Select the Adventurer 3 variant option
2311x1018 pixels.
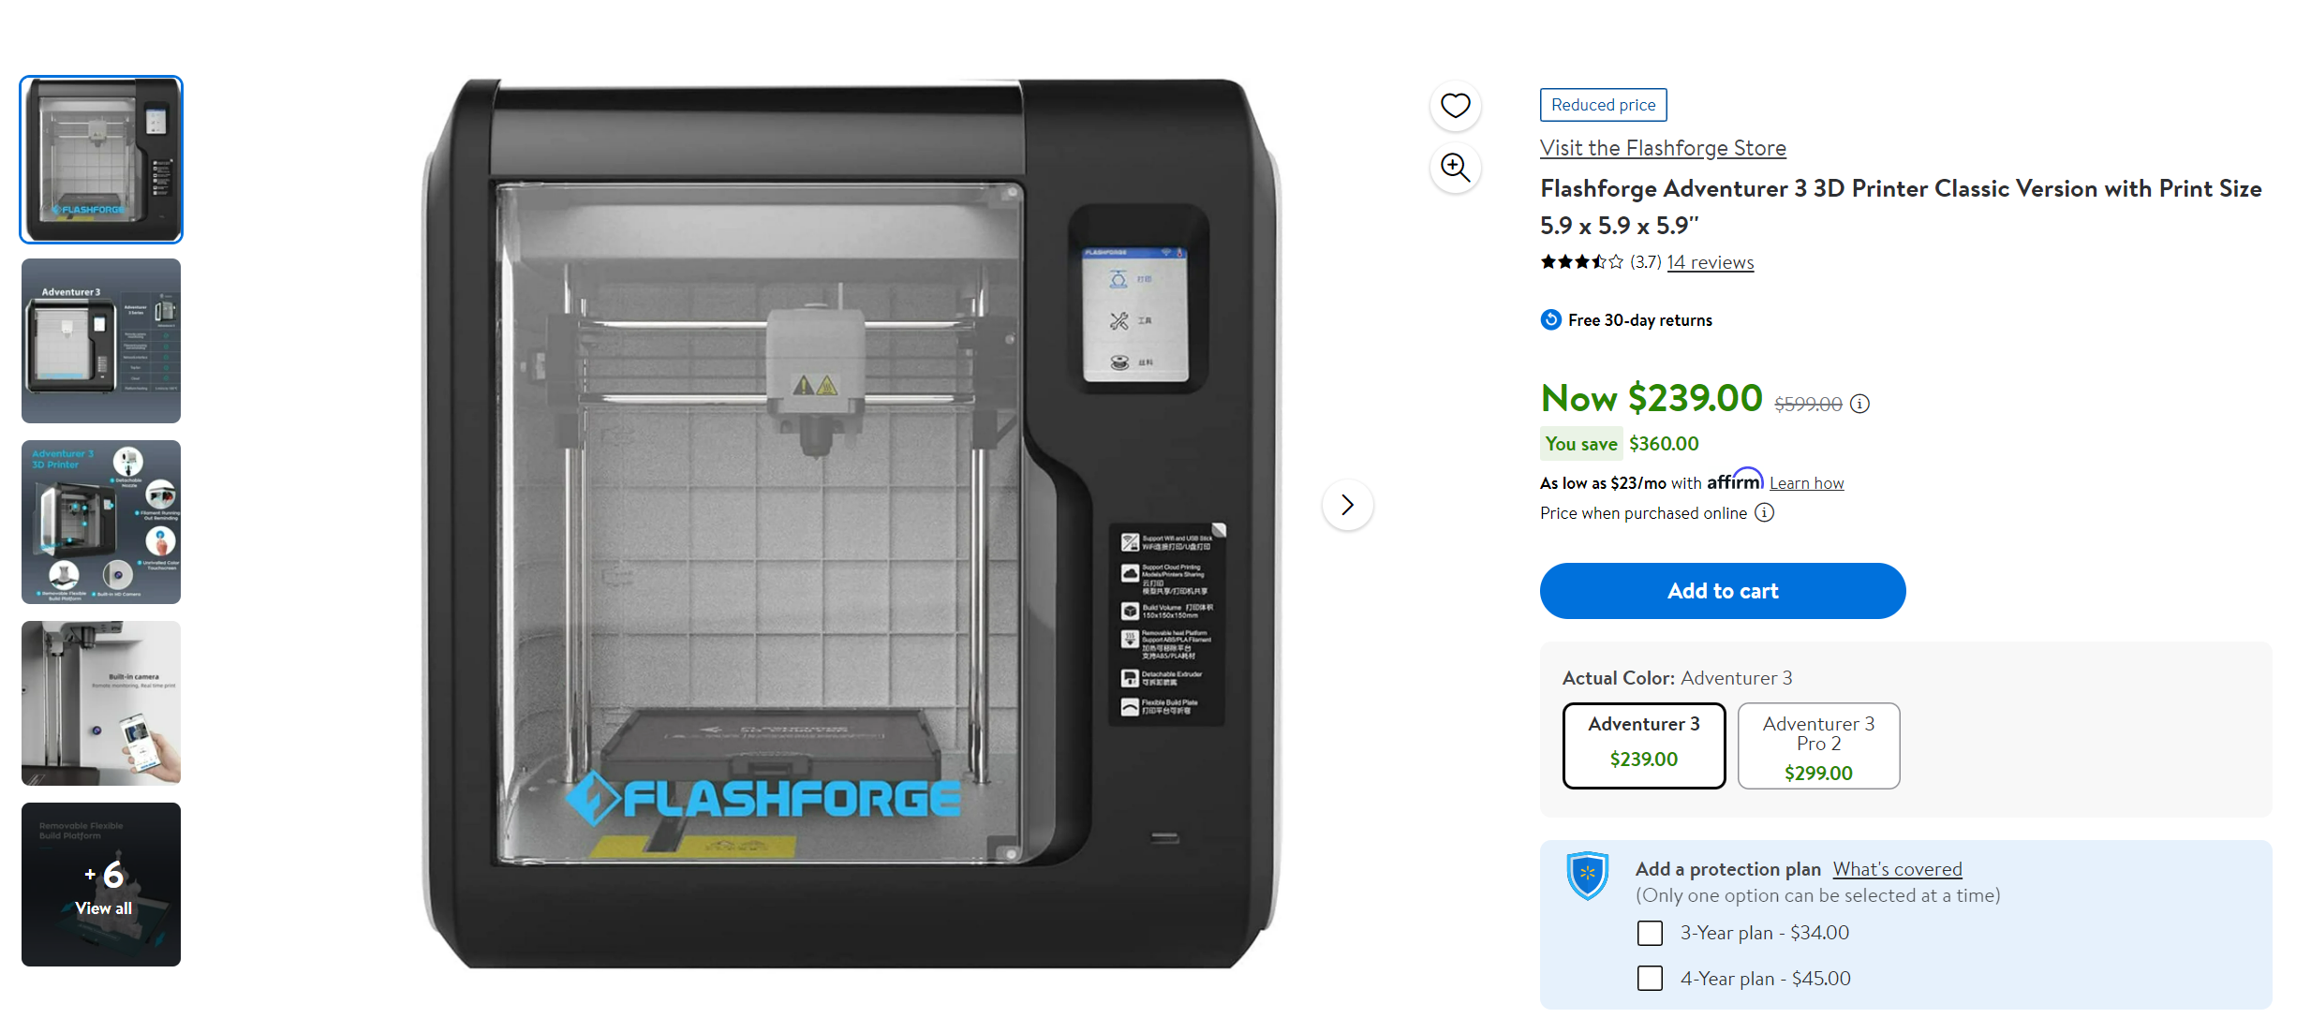click(x=1643, y=745)
